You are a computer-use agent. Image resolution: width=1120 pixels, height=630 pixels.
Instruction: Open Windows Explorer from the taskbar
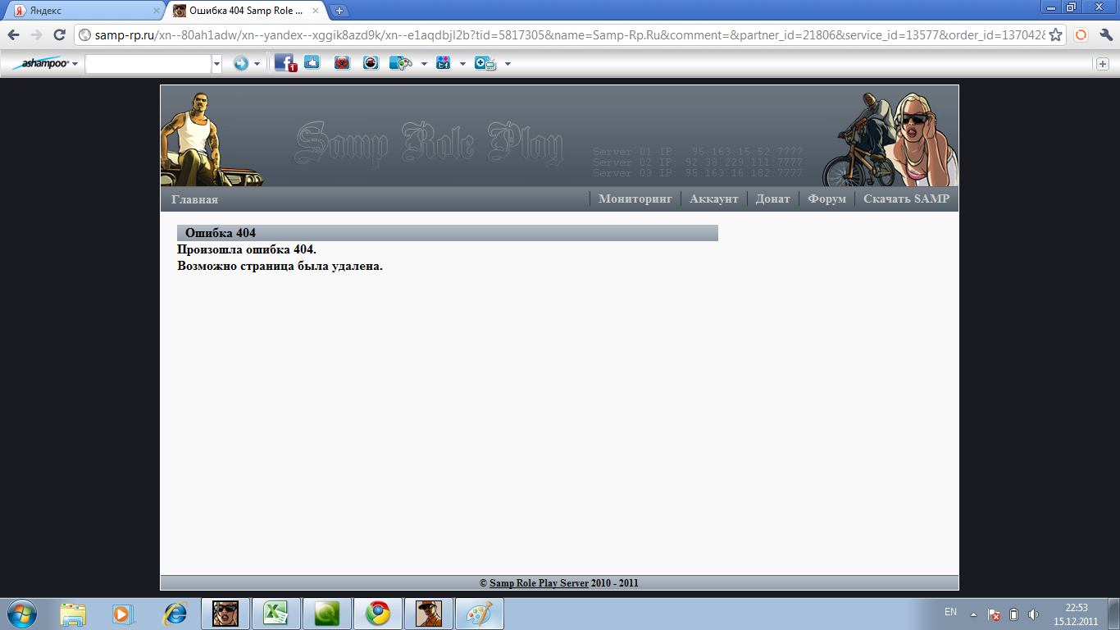tap(73, 614)
